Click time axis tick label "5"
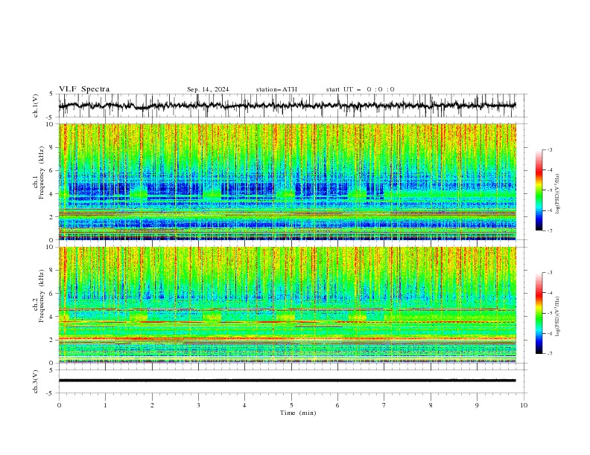Screen dimensions: 590x455 [291, 405]
